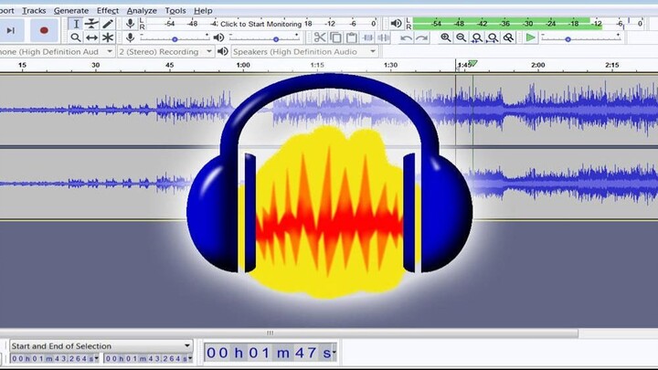Screen dimensions: 658x370
Task: Cut selection with the scissors icon
Action: [320, 37]
